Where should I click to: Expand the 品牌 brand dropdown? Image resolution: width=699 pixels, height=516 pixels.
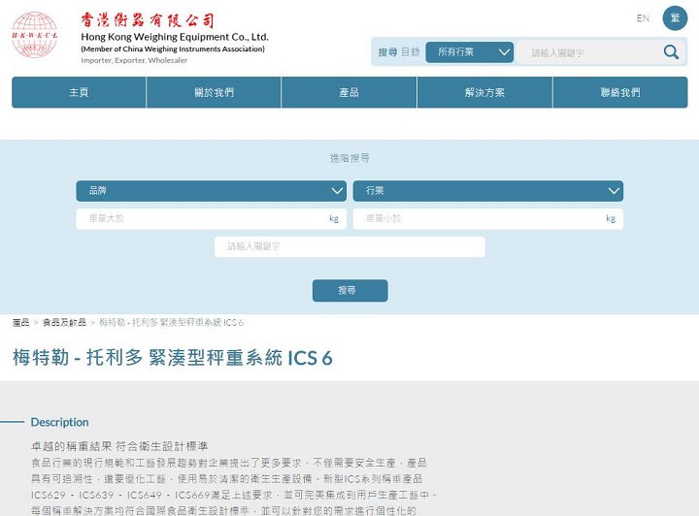click(x=212, y=190)
